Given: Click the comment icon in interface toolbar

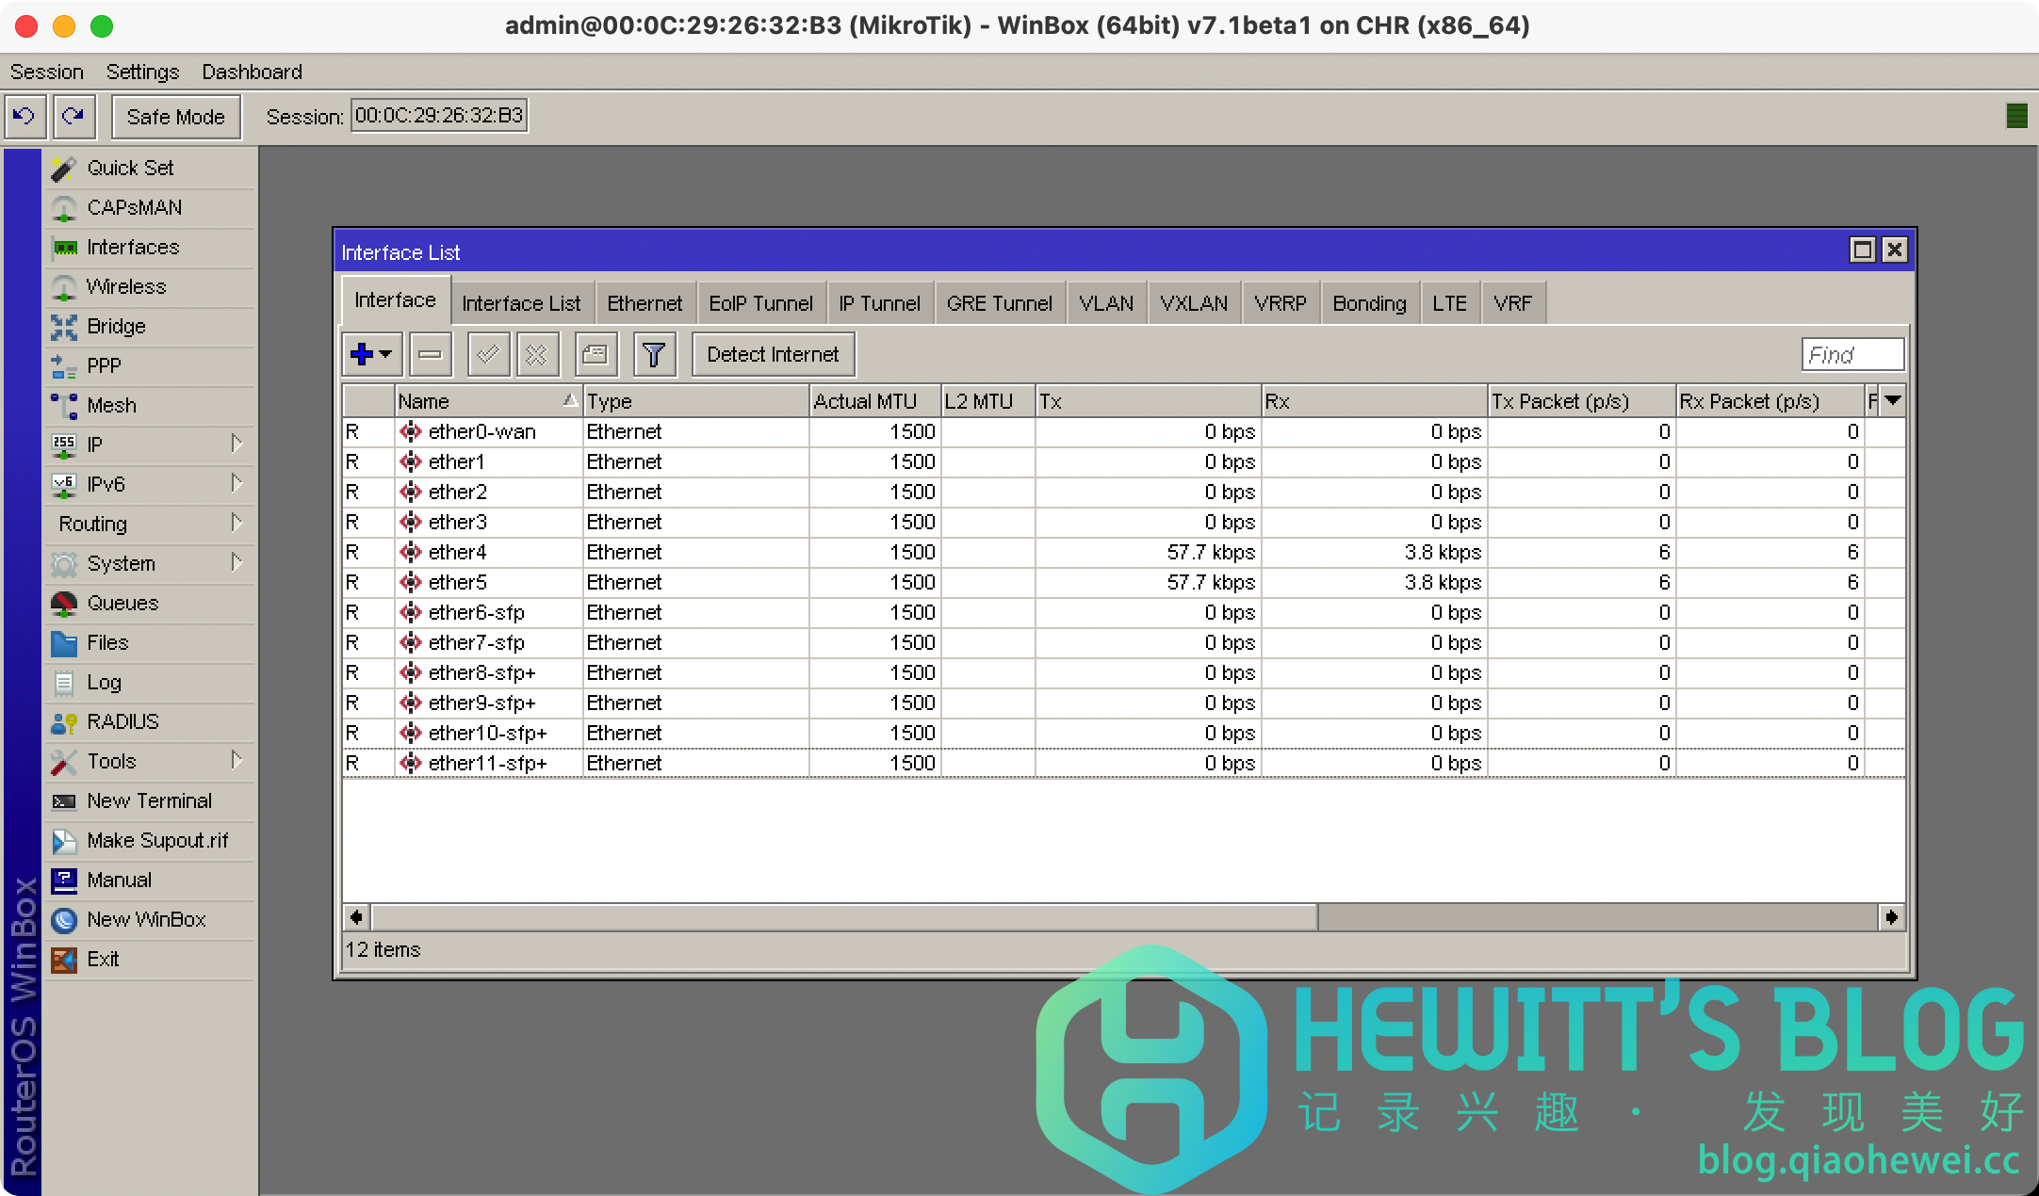Looking at the screenshot, I should pos(595,355).
